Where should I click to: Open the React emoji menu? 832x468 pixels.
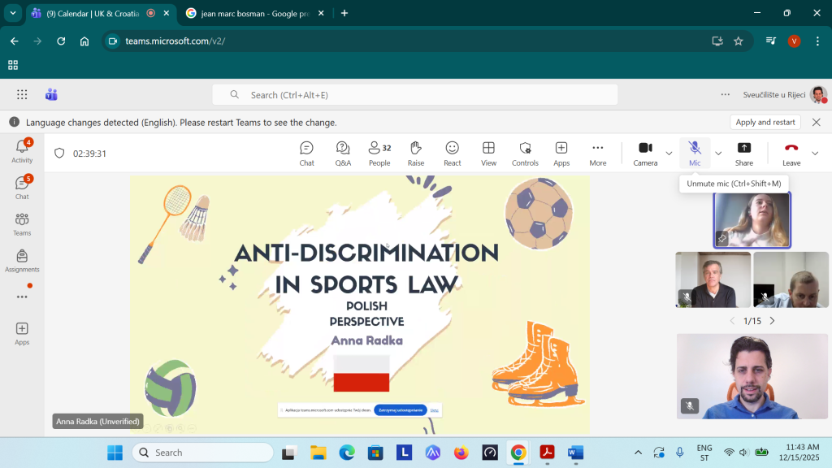(x=453, y=152)
